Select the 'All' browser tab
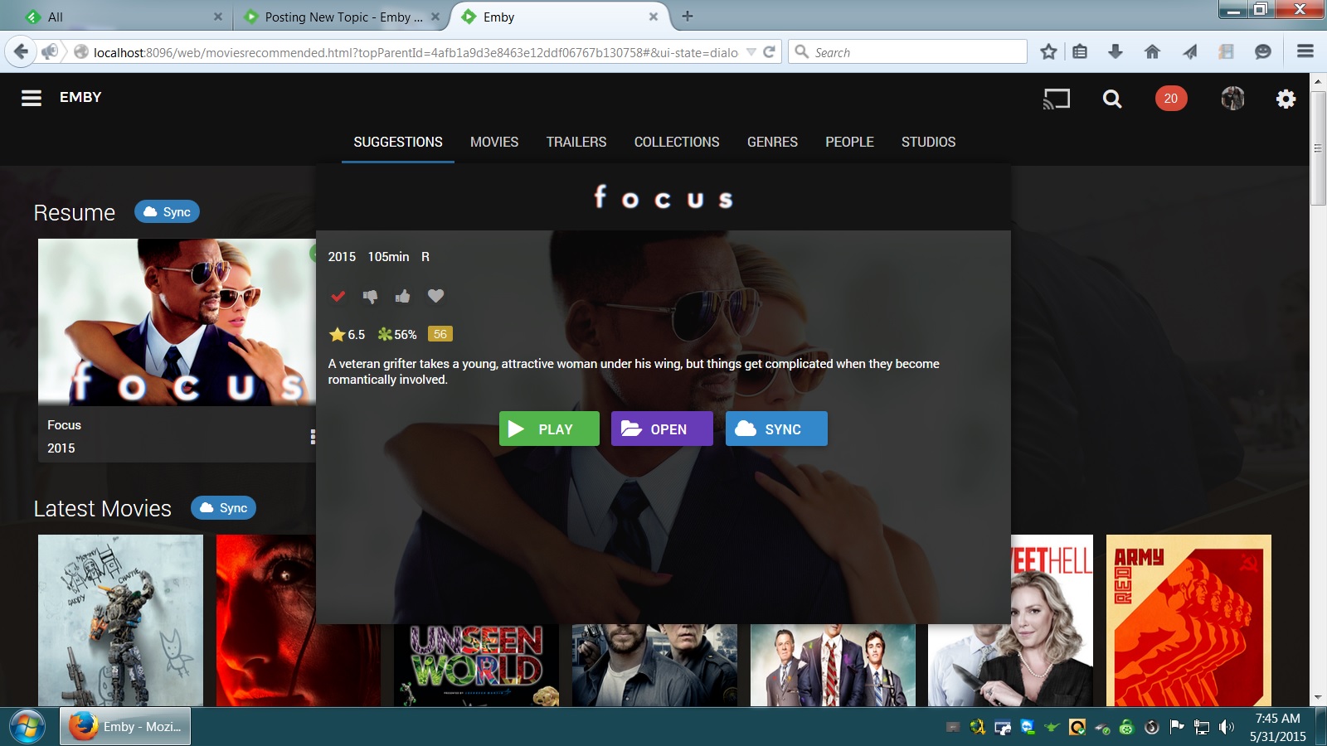This screenshot has width=1327, height=746. pos(124,17)
